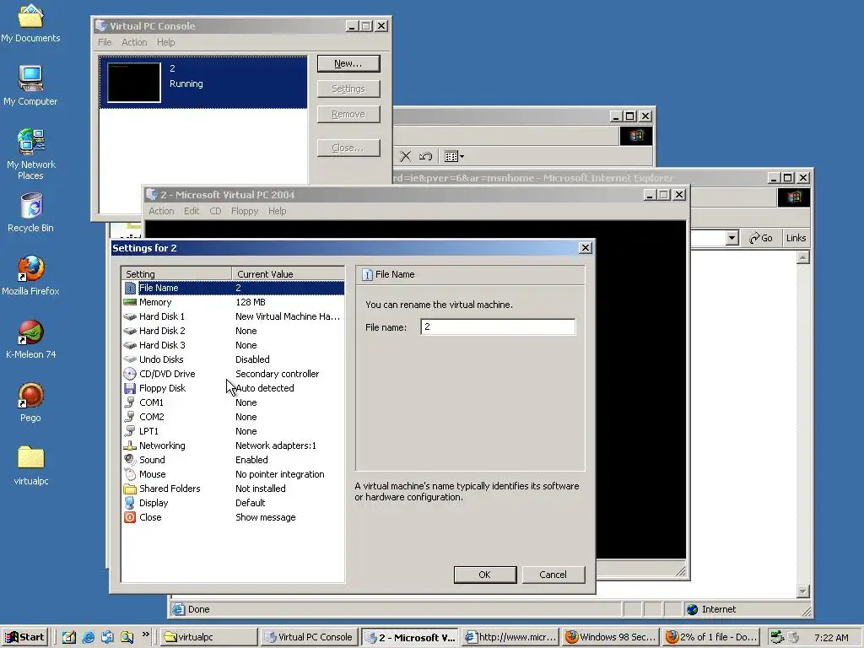Click the 'Setting' column header

[x=176, y=274]
